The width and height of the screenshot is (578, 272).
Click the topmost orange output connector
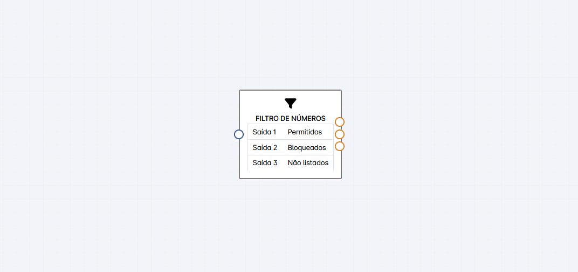[340, 122]
